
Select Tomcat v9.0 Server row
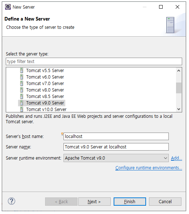[41, 103]
